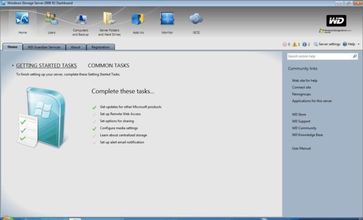The height and width of the screenshot is (220, 363).
Task: Click the dashboard title bar app icon
Action: (3, 3)
